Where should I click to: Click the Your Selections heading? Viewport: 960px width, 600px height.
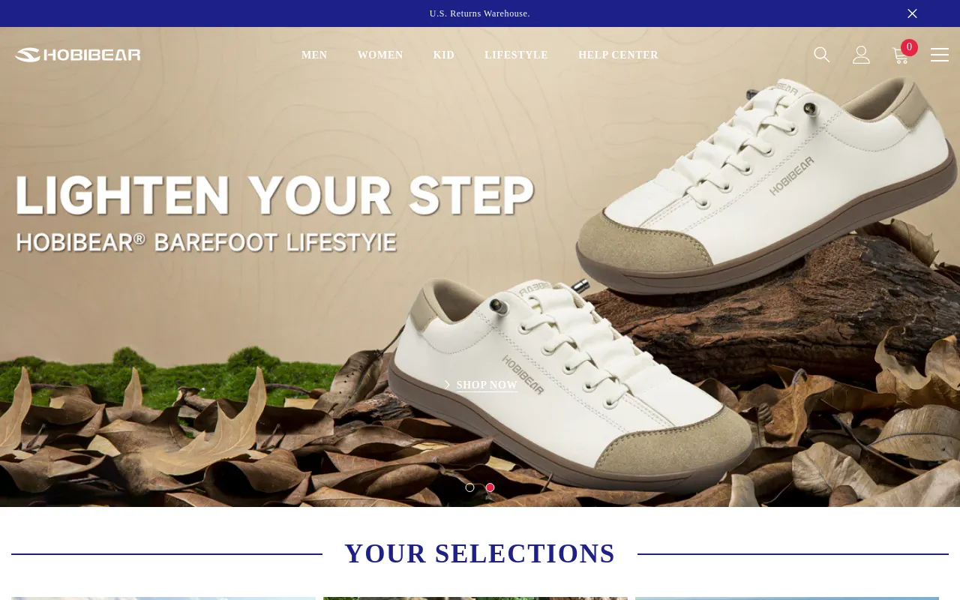pyautogui.click(x=480, y=553)
